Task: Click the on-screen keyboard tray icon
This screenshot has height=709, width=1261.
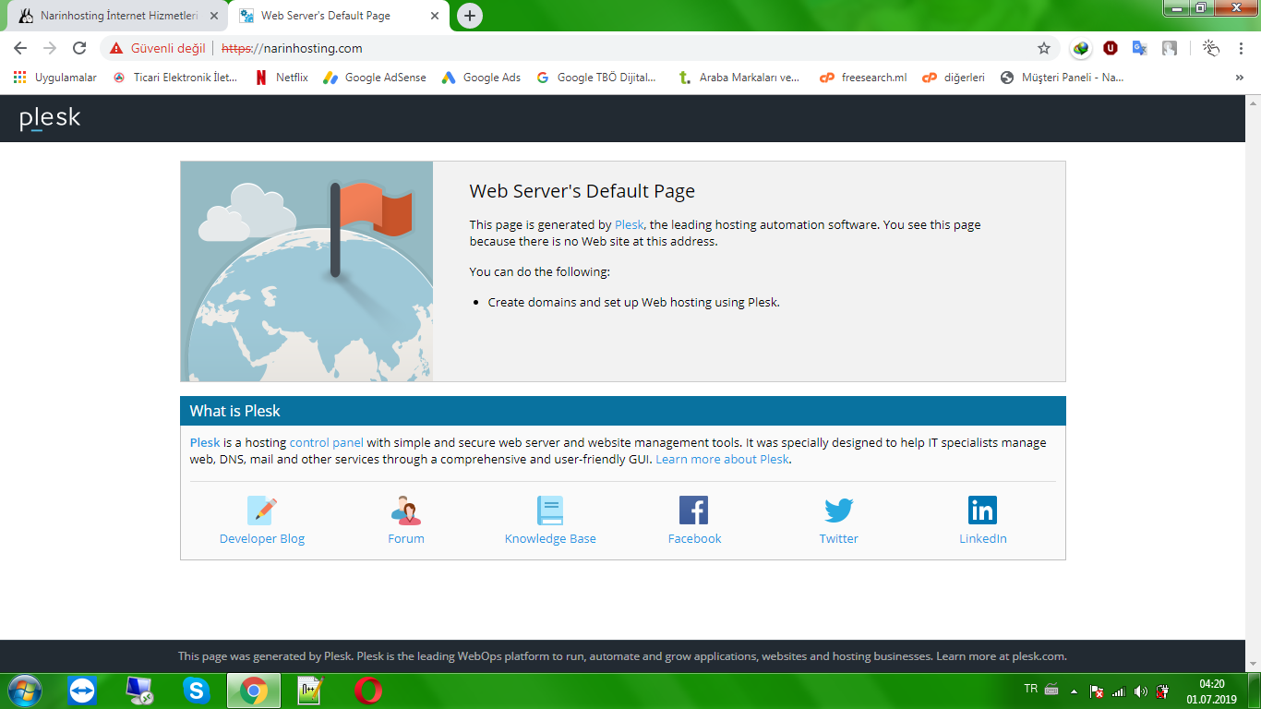Action: coord(1052,690)
